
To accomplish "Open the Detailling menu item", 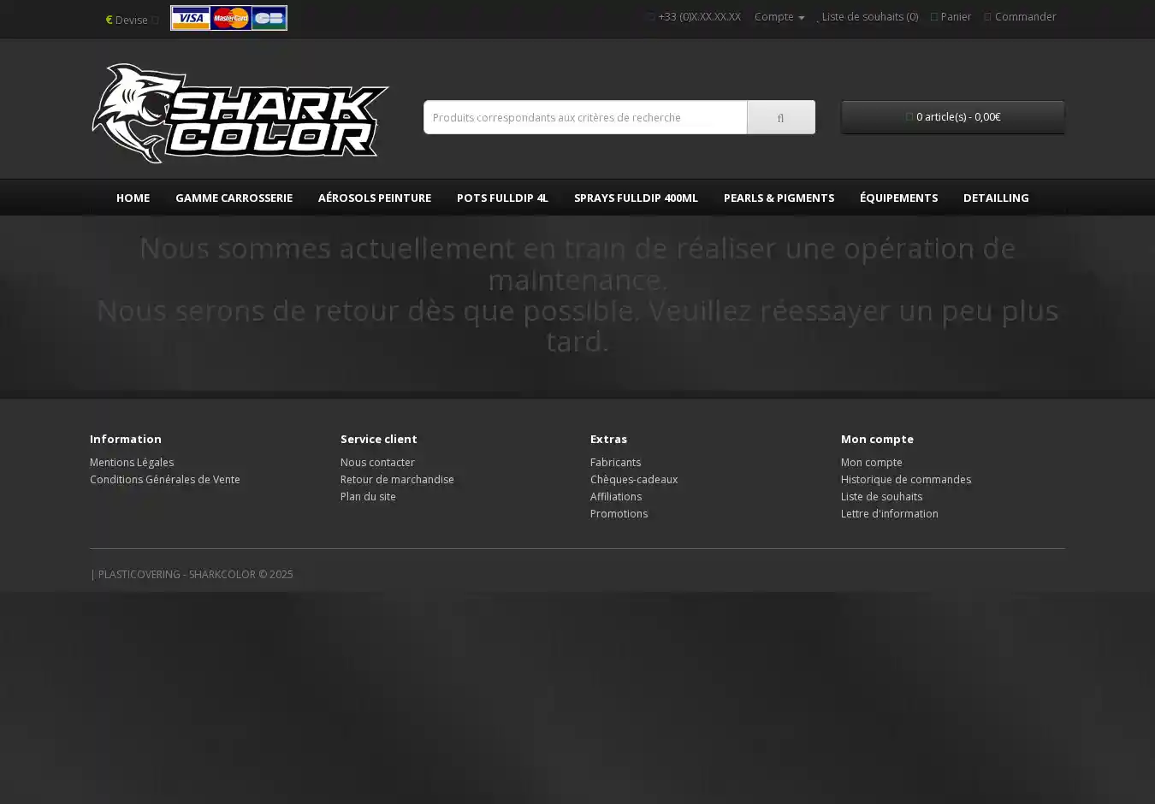I will click(996, 198).
